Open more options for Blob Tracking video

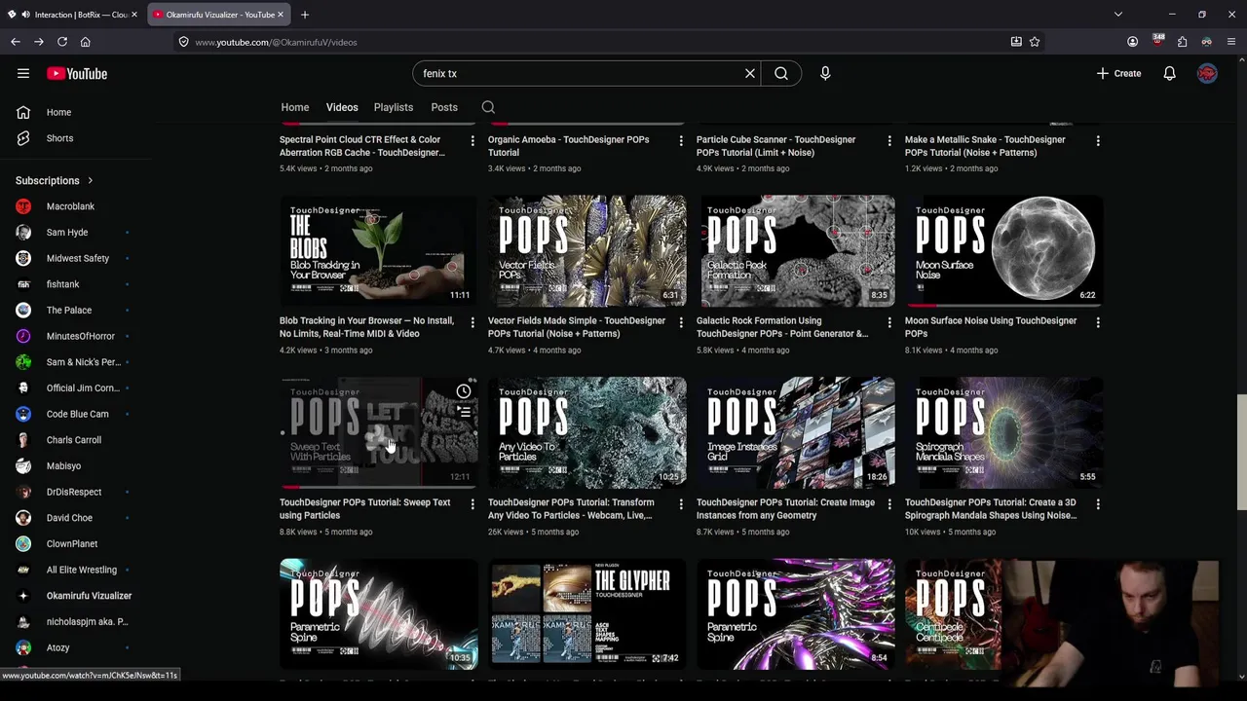tap(472, 321)
